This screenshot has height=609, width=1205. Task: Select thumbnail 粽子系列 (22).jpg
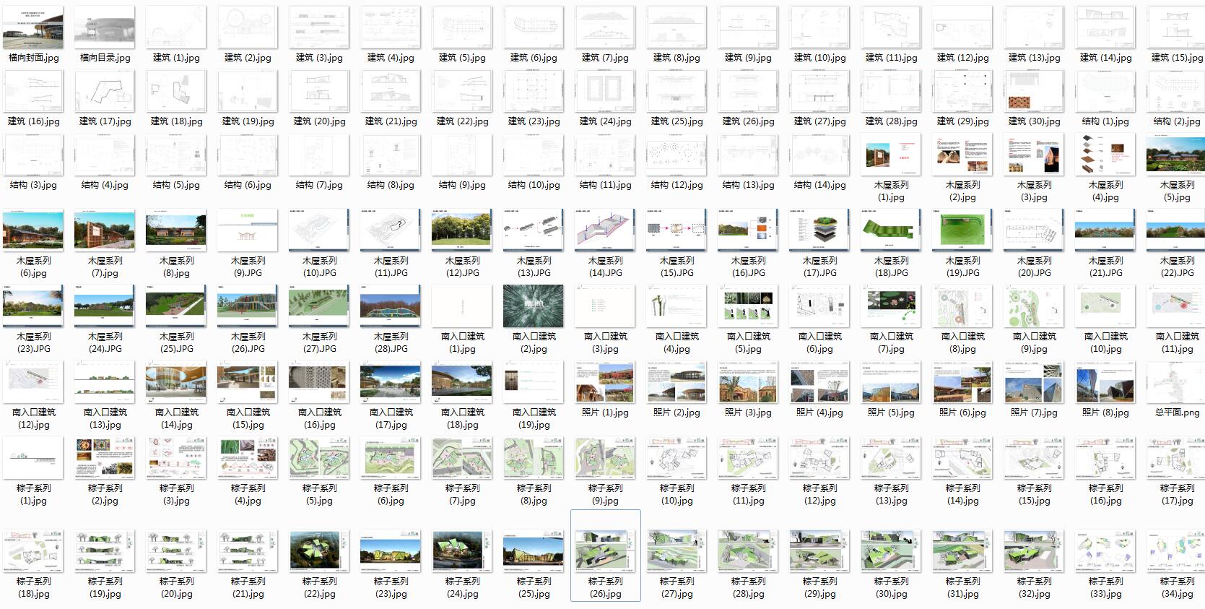tap(319, 551)
